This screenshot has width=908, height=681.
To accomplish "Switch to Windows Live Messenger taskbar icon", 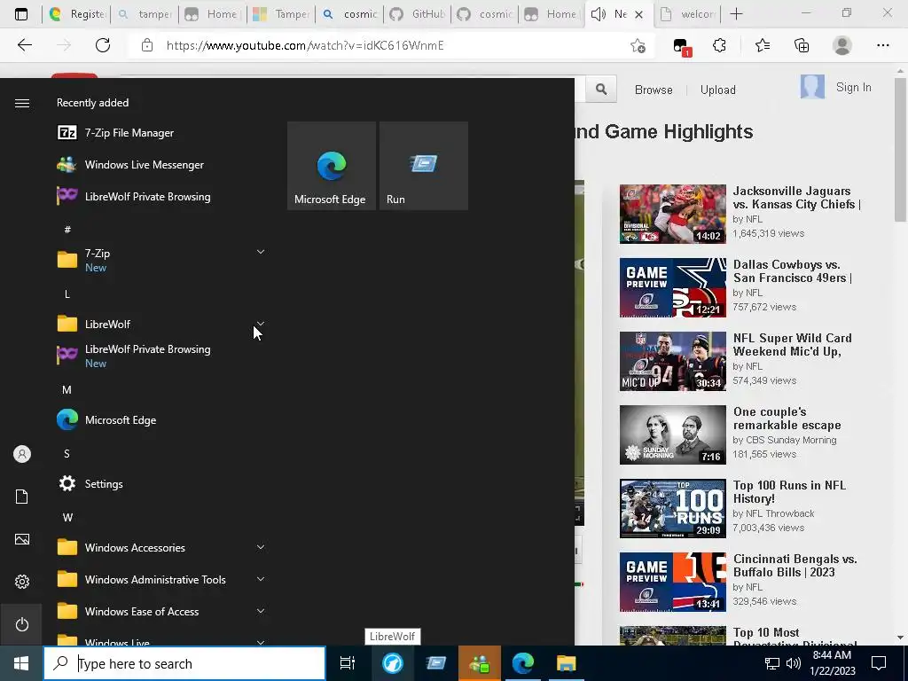I will [480, 663].
